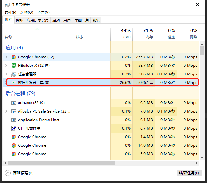
Task: Sort by the 状态 column header
Action: 92,34
